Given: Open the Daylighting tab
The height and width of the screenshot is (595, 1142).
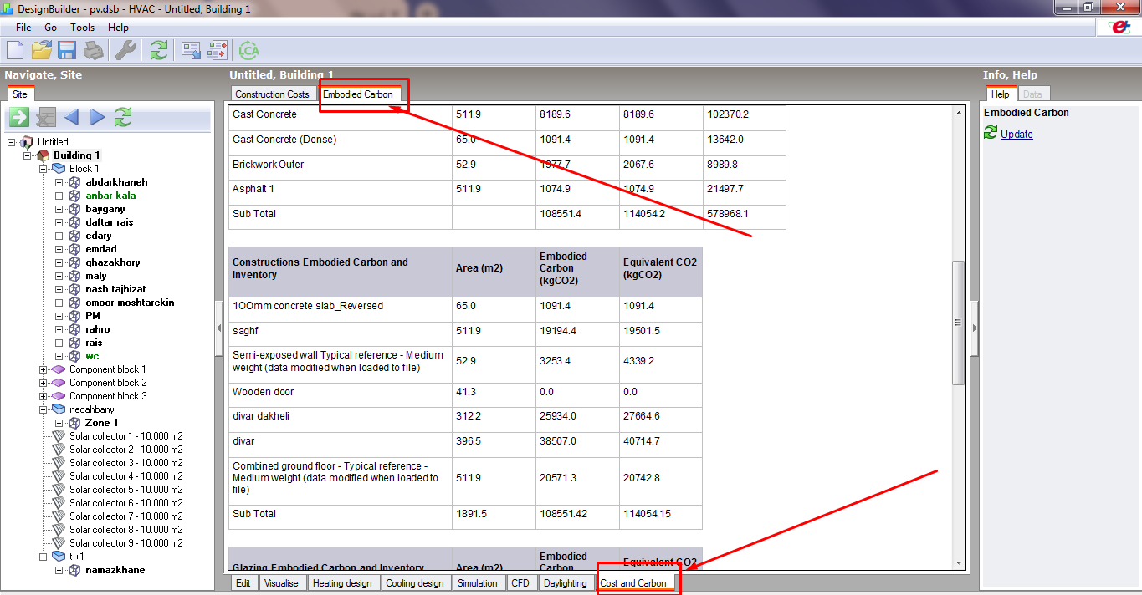Looking at the screenshot, I should 565,583.
